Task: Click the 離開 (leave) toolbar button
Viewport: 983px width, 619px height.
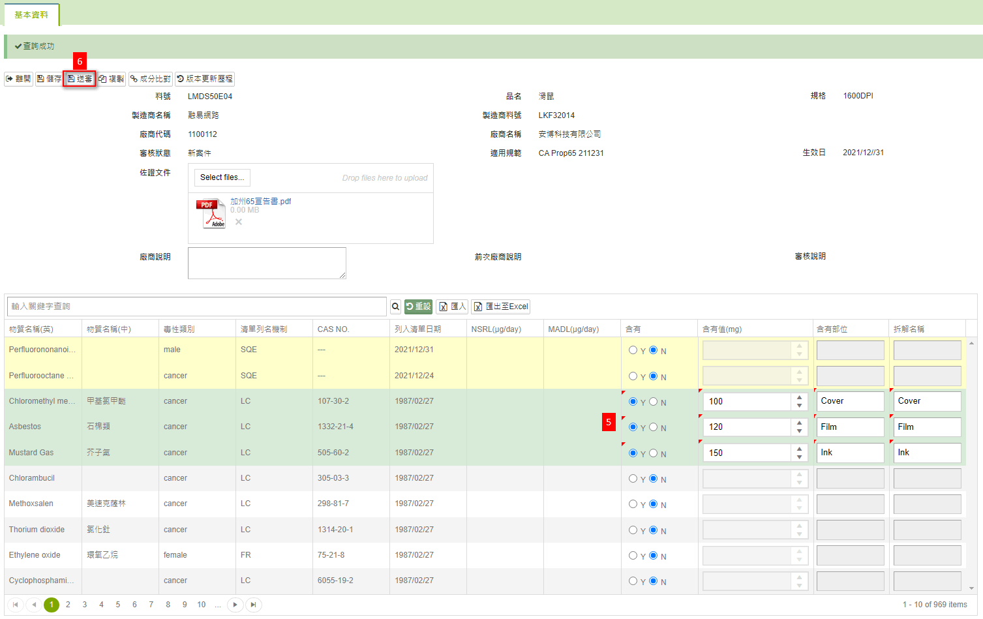Action: tap(18, 79)
